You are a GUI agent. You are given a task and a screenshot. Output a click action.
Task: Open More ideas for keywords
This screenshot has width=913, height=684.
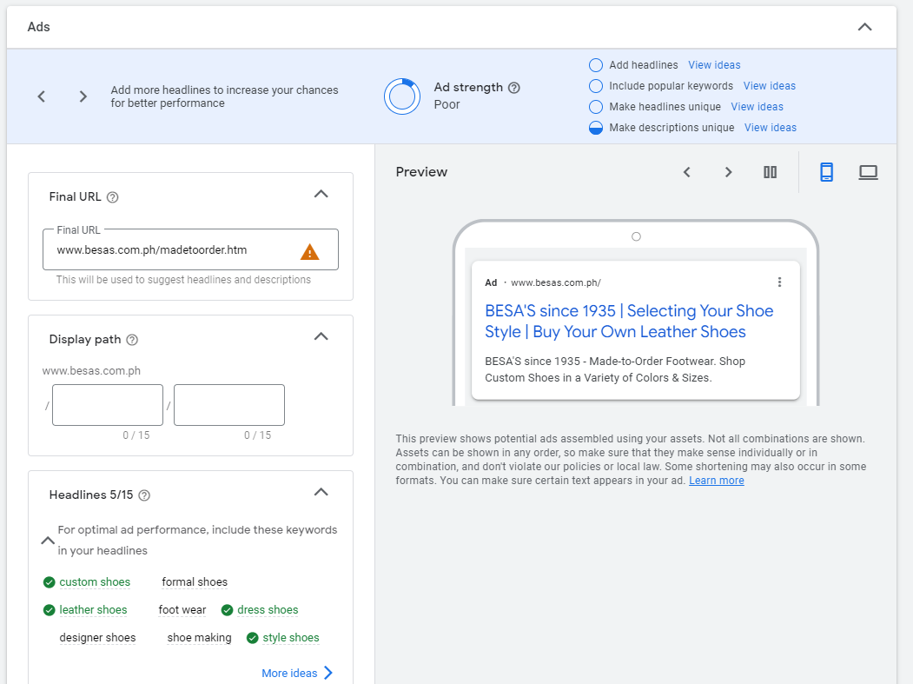tap(297, 673)
